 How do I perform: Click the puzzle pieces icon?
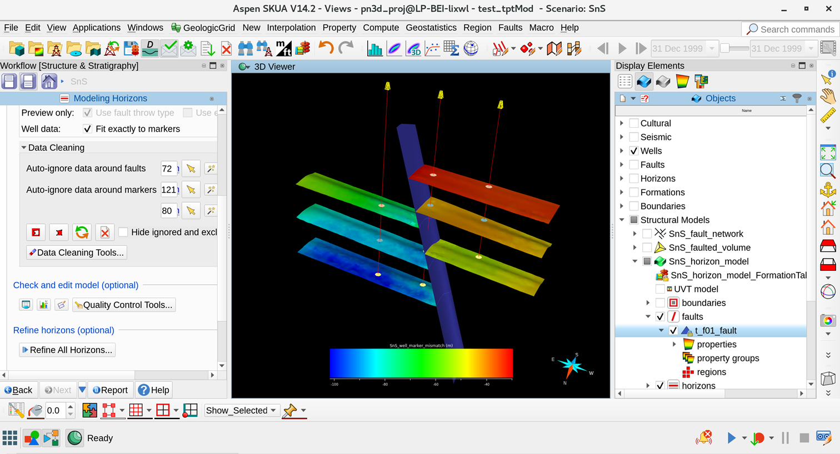[x=89, y=411]
